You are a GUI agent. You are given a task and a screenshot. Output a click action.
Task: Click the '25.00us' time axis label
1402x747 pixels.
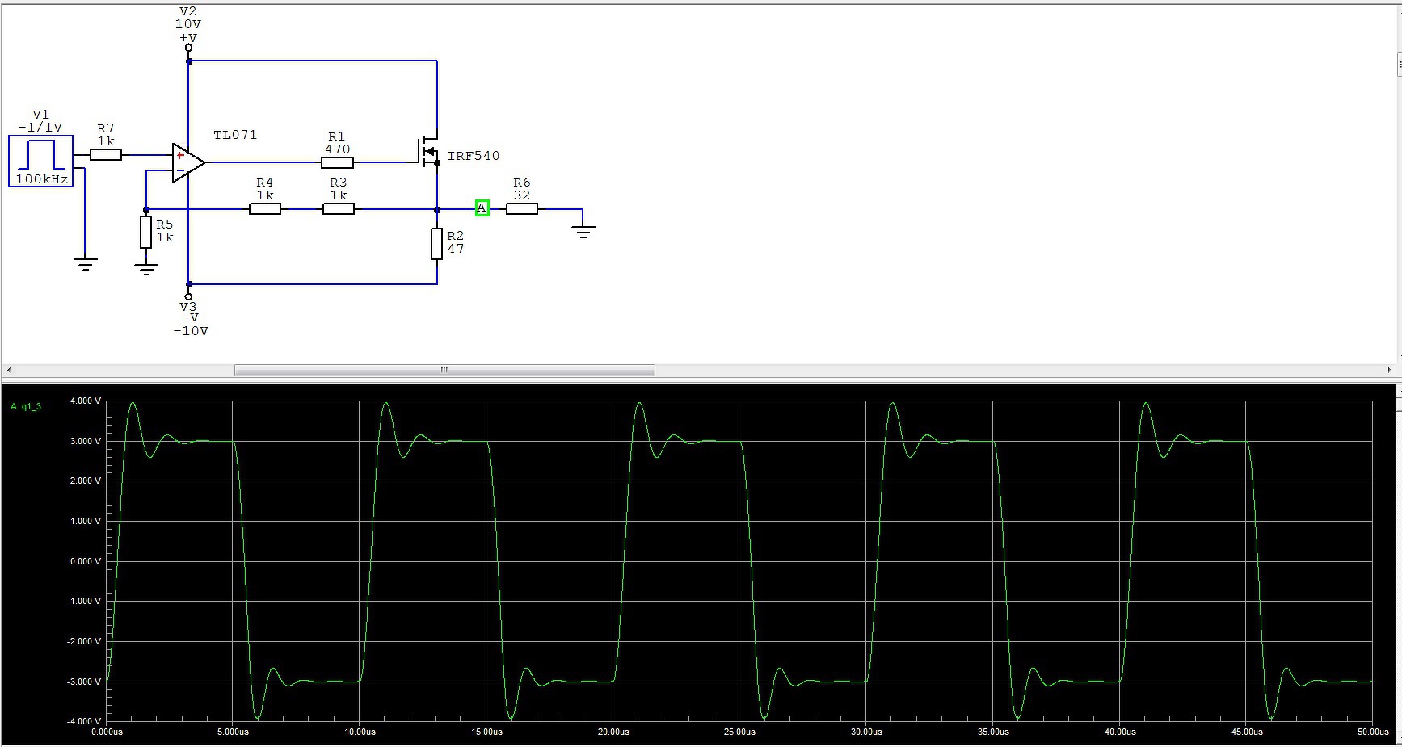[x=740, y=732]
